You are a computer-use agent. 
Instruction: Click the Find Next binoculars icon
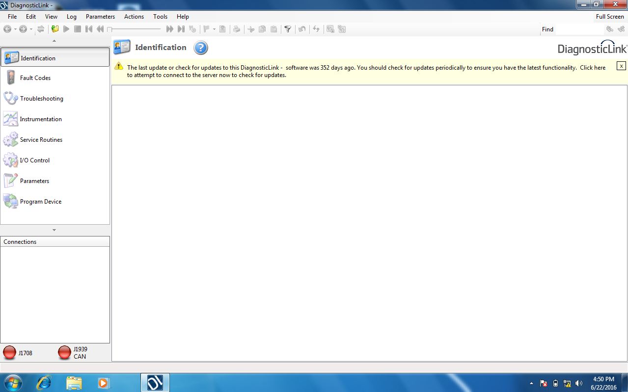coord(621,29)
